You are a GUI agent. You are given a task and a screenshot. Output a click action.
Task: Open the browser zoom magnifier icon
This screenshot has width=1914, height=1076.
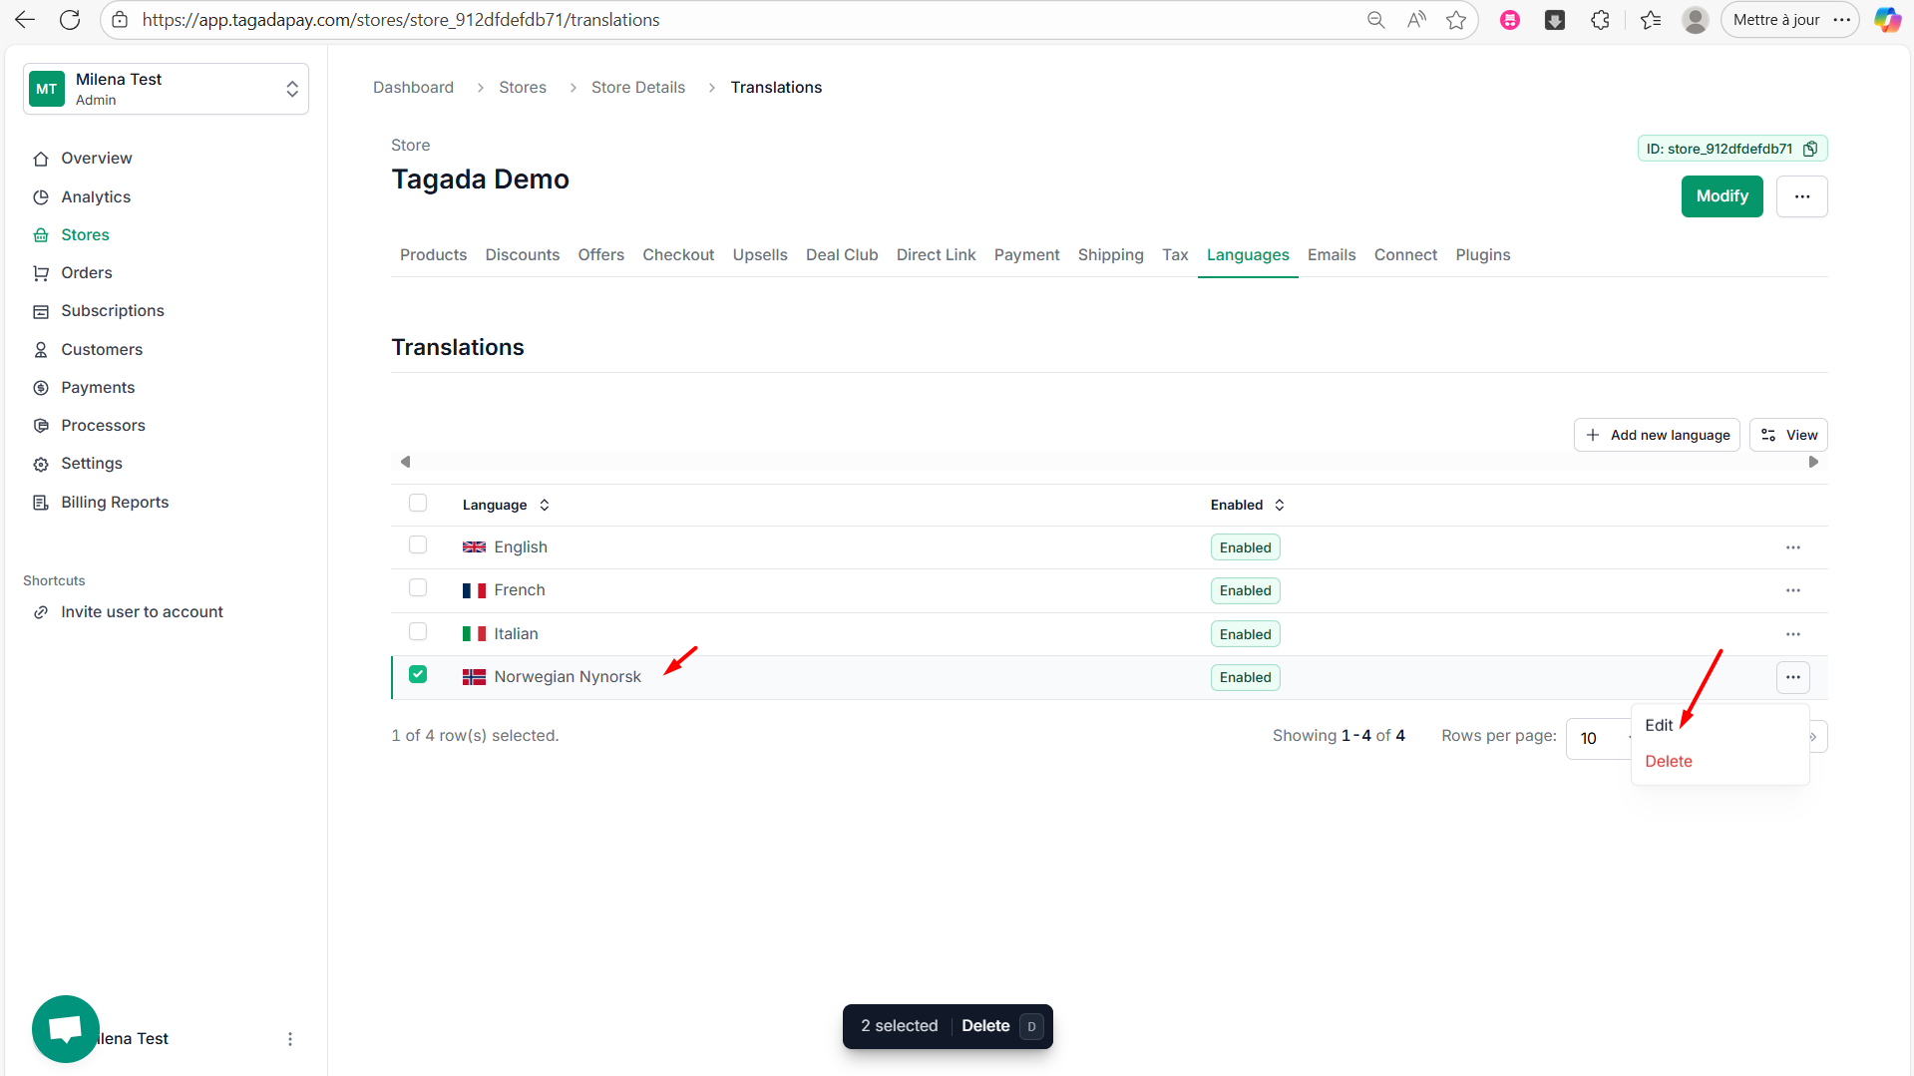click(1375, 20)
